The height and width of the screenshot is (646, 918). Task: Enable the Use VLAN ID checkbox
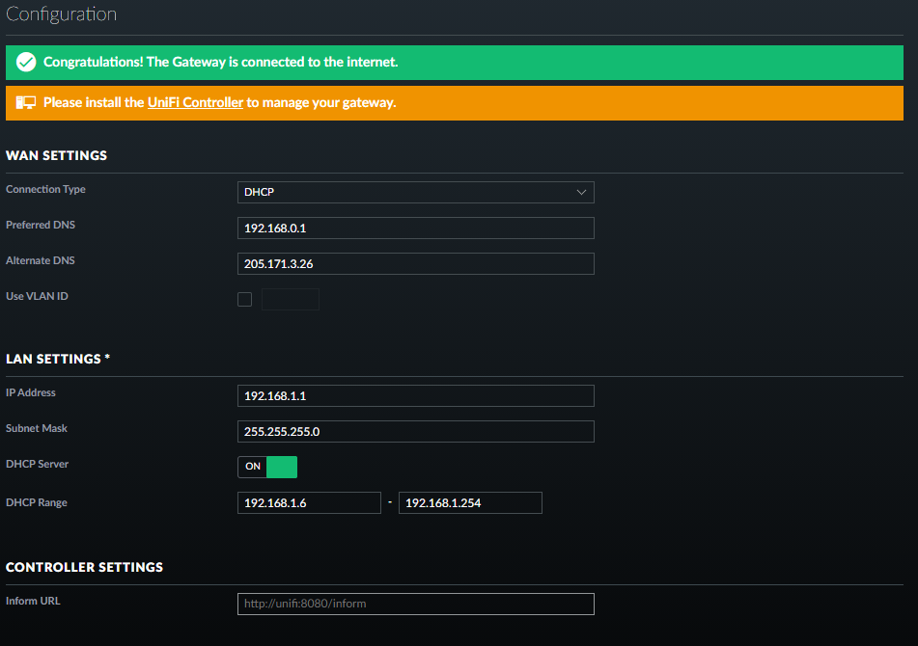point(244,299)
